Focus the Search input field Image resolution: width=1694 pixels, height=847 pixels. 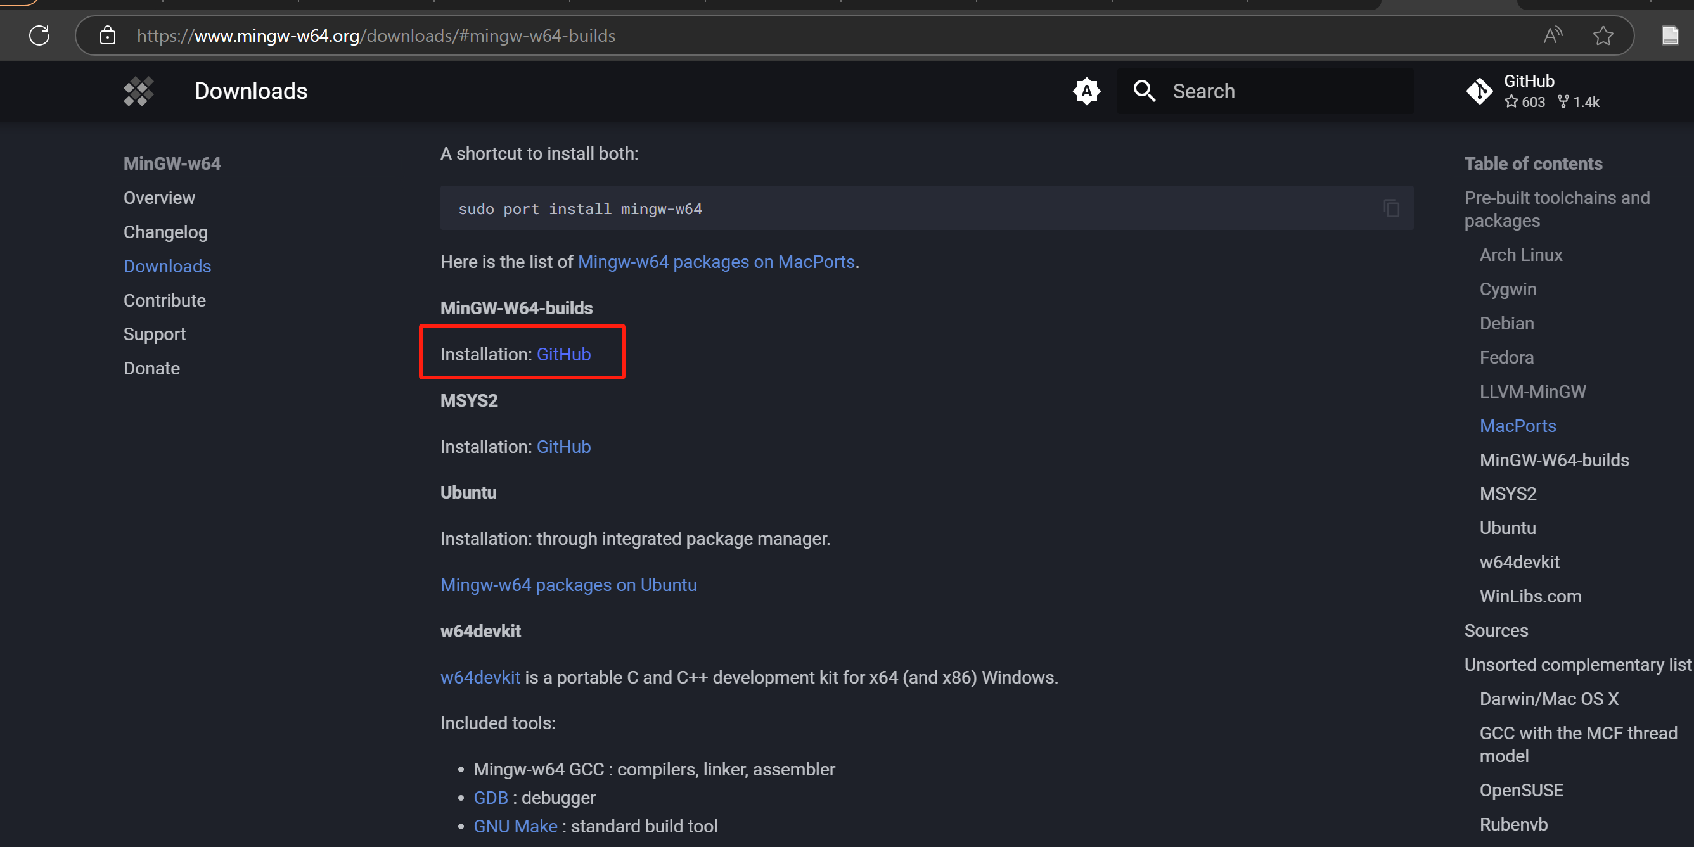1265,91
